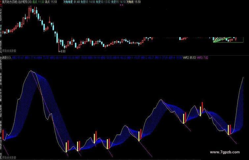The image size is (249, 160).
Task: Open the 波段介入 indicator name
Action: click(x=7, y=58)
